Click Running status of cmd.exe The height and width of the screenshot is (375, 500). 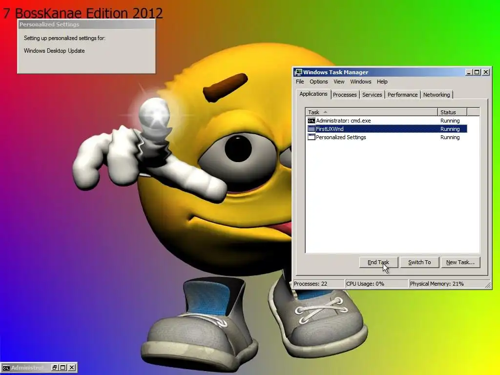click(x=450, y=121)
